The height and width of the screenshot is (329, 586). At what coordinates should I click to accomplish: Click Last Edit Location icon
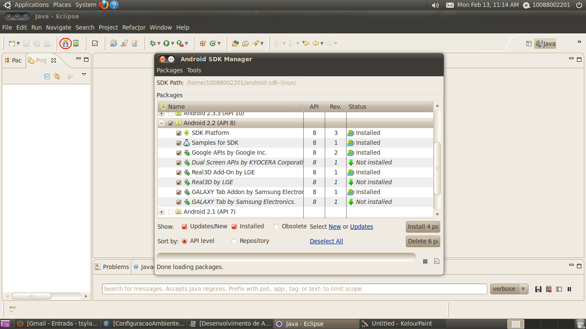tap(306, 43)
